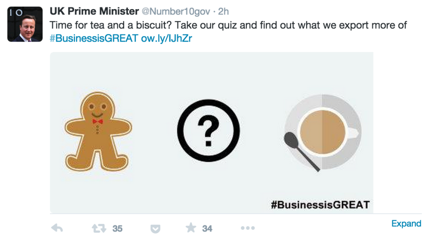The height and width of the screenshot is (239, 427).
Task: Open the UK Prime Minister profile name
Action: [x=94, y=11]
